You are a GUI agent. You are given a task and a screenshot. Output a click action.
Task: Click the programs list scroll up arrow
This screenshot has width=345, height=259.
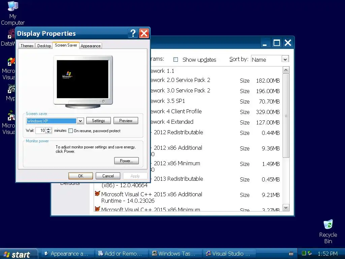tap(286, 70)
